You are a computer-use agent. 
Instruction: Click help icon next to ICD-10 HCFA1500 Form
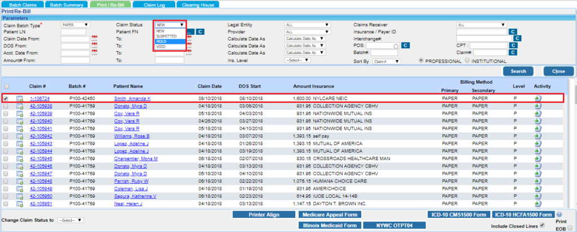(558, 215)
